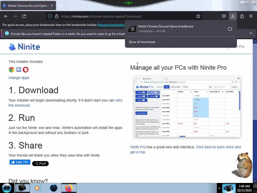Select the Ninite Chrome Discord Opera tab
Viewport: 257px width, 193px height.
28,6
